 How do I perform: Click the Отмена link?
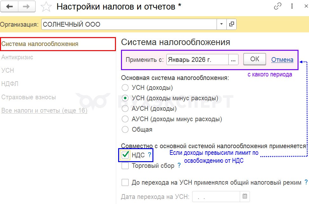tap(282, 59)
